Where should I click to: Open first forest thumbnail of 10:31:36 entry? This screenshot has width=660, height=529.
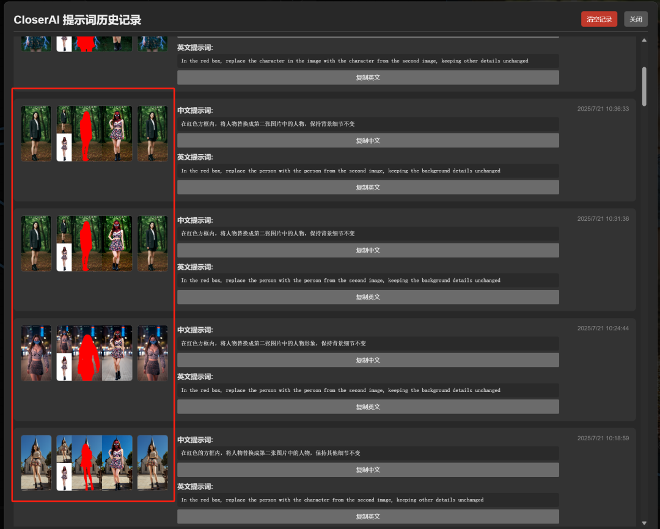click(36, 243)
